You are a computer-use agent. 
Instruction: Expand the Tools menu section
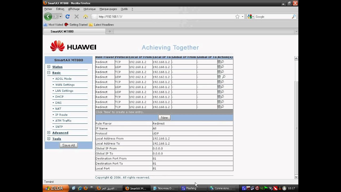click(49, 139)
